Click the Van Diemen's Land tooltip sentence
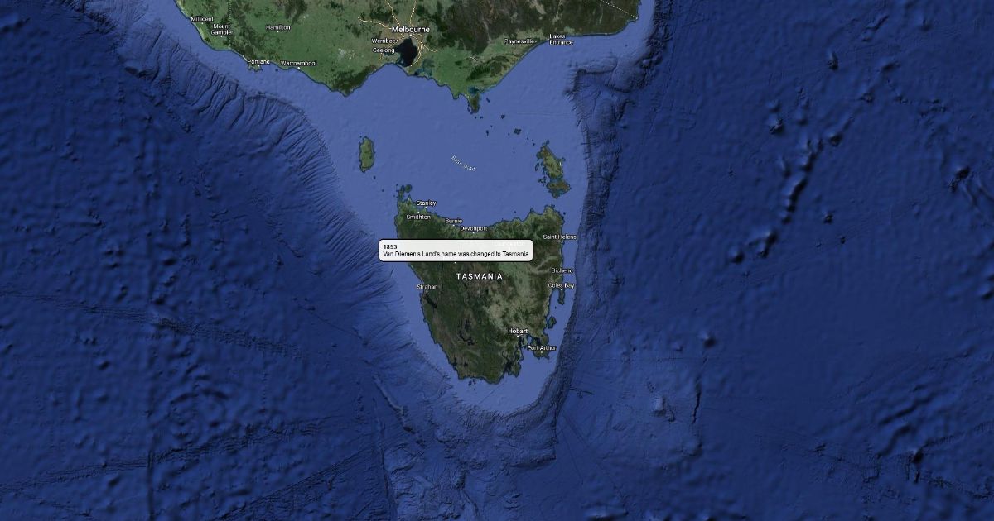Image resolution: width=994 pixels, height=521 pixels. pos(456,254)
